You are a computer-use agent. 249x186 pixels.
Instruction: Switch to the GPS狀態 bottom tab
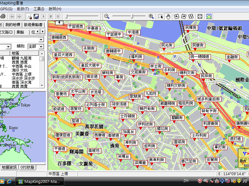click(27, 167)
